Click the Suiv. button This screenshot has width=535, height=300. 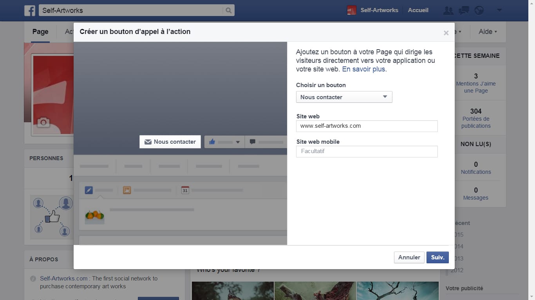(x=437, y=257)
